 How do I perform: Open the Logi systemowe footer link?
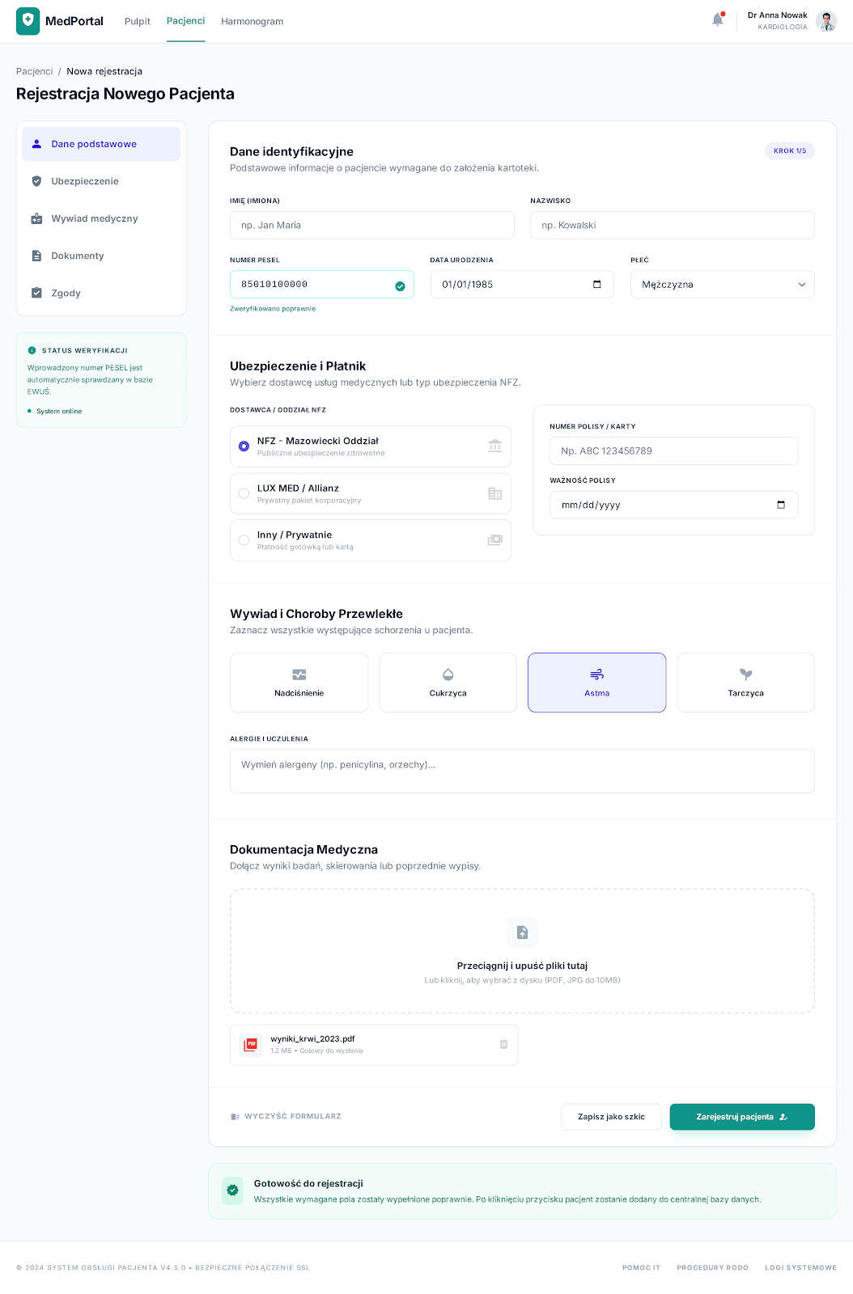(800, 1267)
